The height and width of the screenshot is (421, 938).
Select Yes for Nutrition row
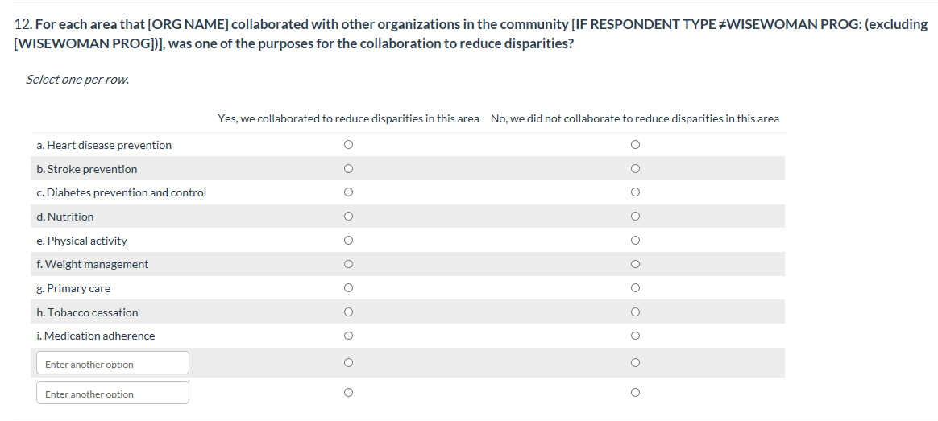pyautogui.click(x=348, y=217)
